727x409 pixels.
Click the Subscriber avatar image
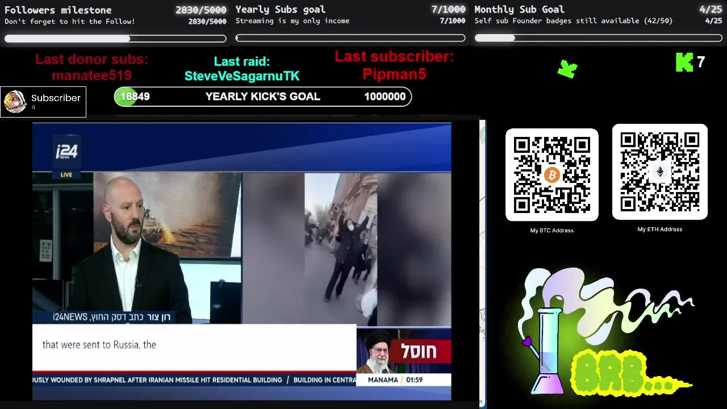15,102
